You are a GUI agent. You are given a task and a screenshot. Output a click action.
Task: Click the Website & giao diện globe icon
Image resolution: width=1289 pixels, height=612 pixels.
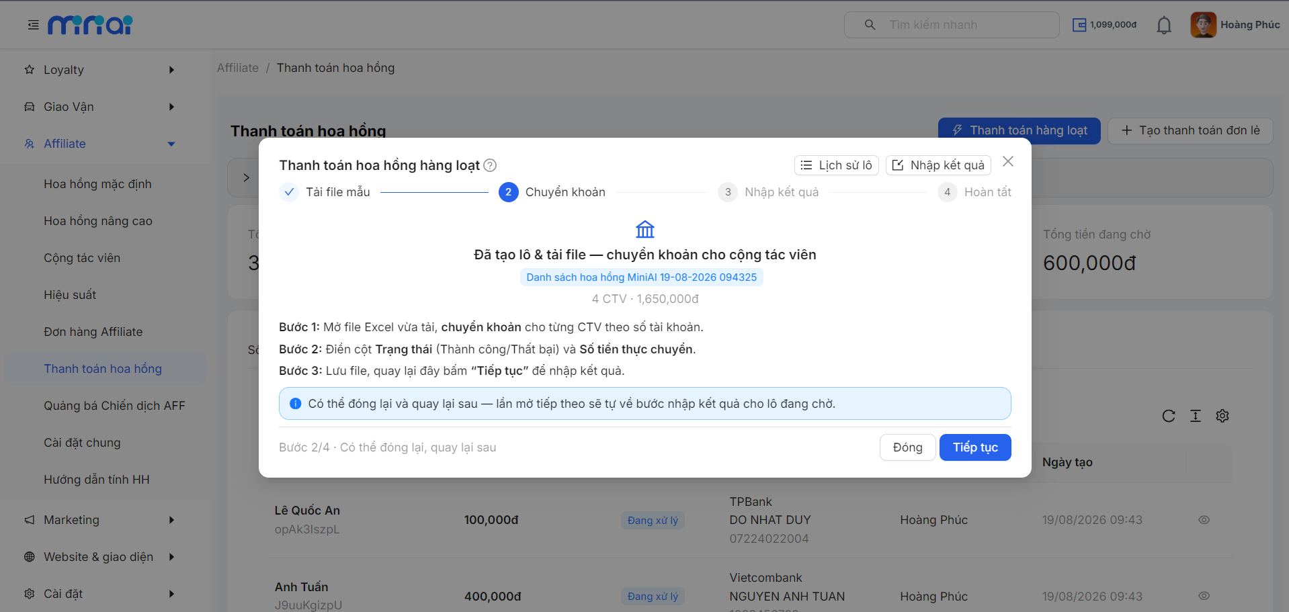(x=30, y=557)
